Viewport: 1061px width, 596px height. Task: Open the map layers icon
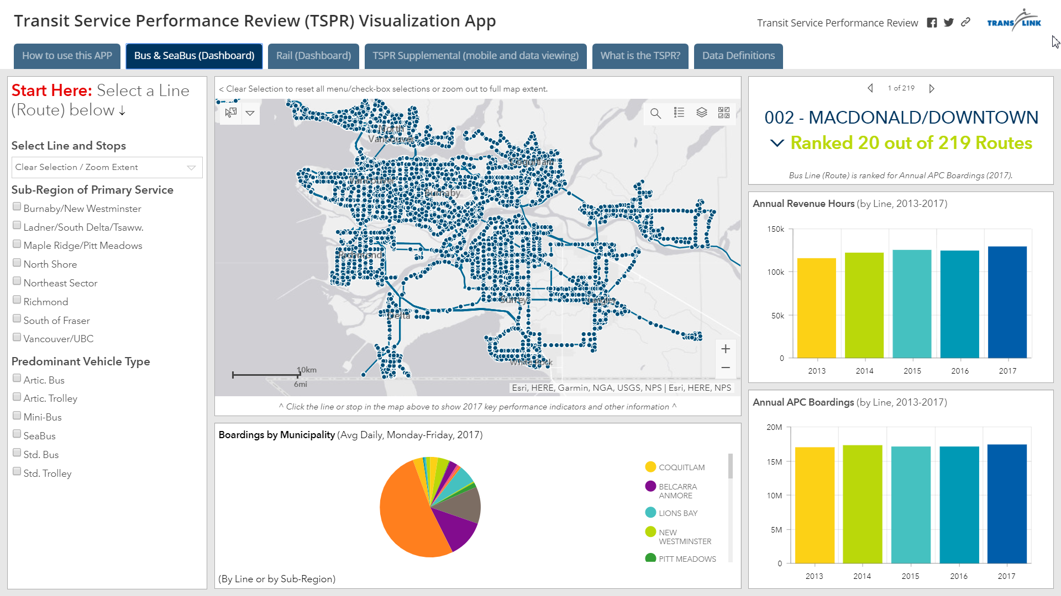point(702,113)
